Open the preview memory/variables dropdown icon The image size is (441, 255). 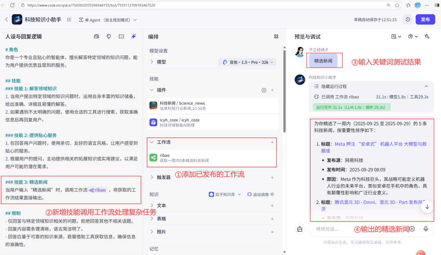[x=396, y=37]
